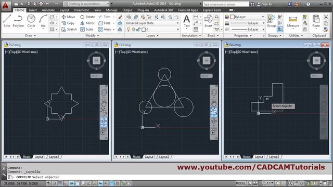The width and height of the screenshot is (333, 187).
Task: Click the Featured Apps tab
Action: 188,10
